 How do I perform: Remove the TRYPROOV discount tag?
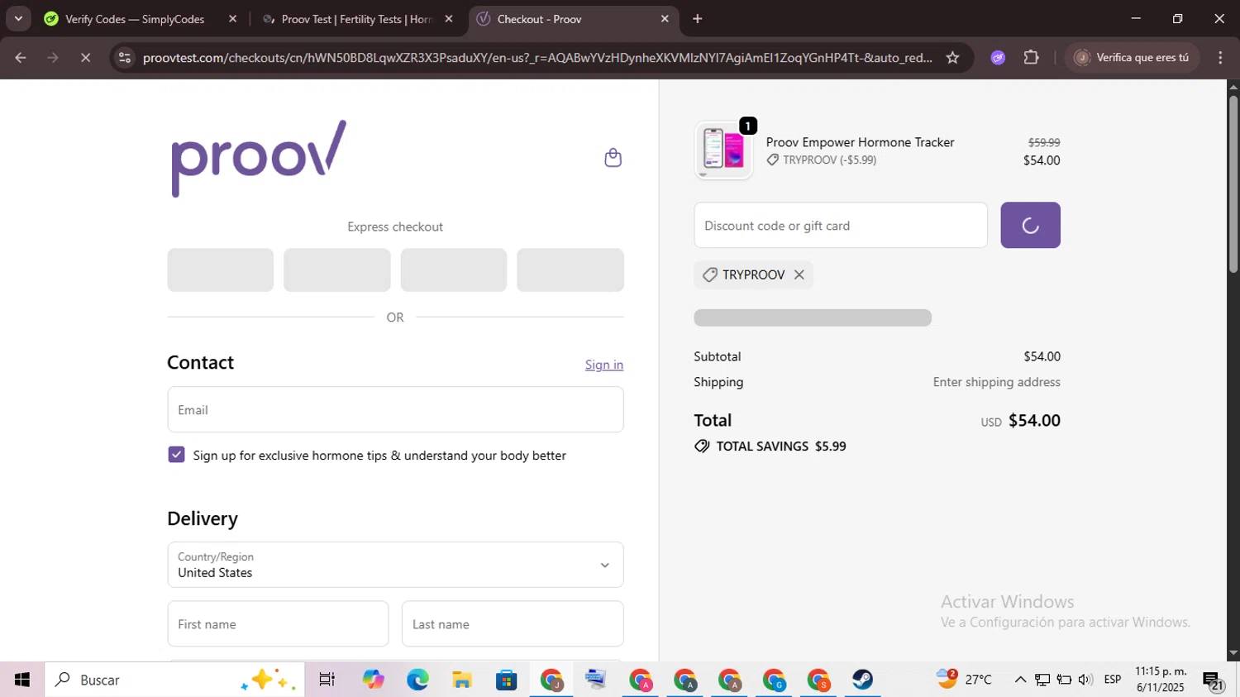pos(799,275)
